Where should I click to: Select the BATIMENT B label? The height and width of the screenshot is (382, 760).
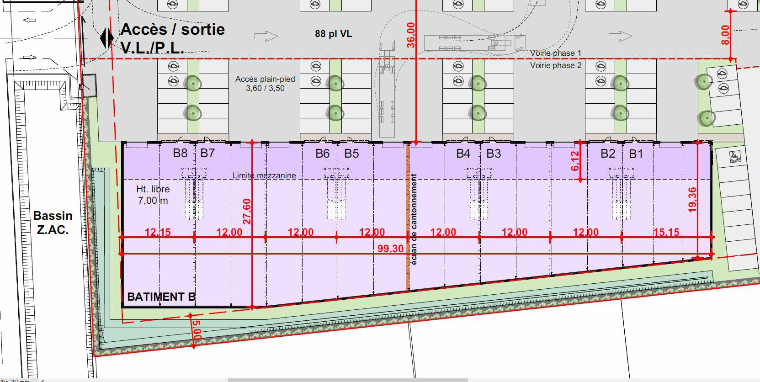coord(161,297)
